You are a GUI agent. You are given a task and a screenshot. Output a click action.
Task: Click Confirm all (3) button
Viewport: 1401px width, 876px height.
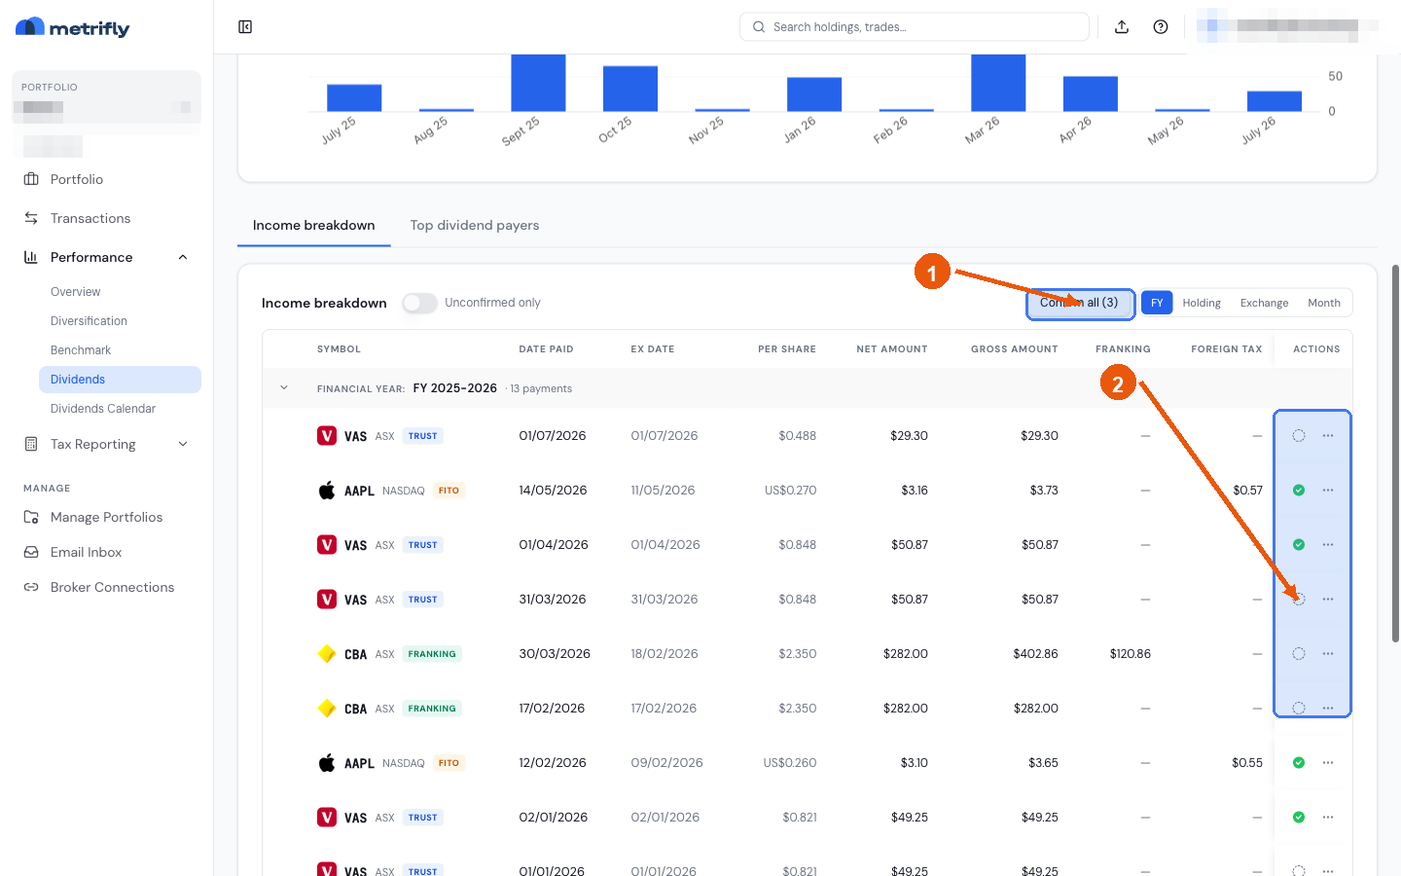1080,303
